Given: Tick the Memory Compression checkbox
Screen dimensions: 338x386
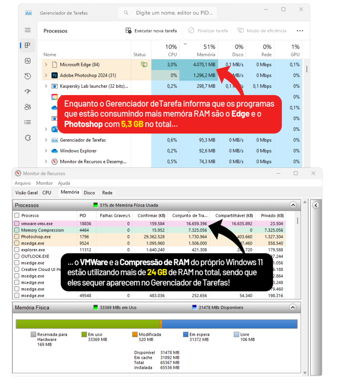Looking at the screenshot, I should 17,230.
